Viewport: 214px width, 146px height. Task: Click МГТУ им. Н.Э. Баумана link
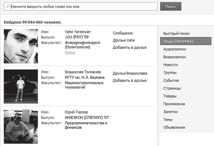coord(85,78)
